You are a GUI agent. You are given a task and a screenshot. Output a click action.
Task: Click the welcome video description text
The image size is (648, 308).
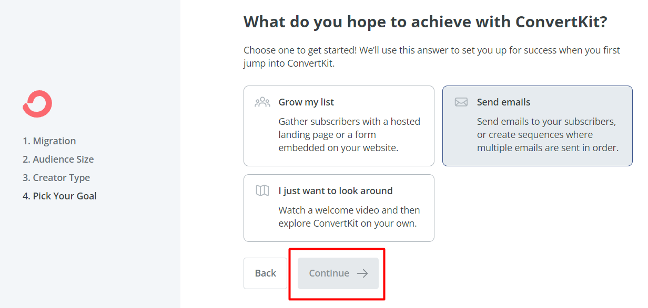click(x=349, y=216)
